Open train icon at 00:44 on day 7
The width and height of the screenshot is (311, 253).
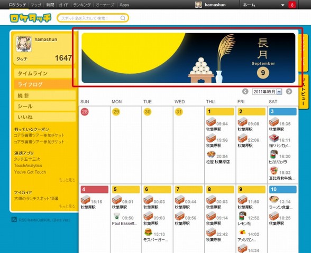(x=179, y=200)
